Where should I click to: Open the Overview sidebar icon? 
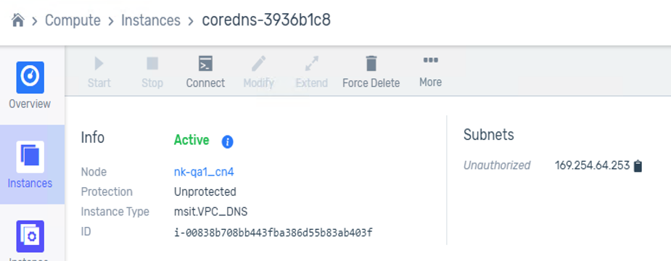tap(30, 78)
